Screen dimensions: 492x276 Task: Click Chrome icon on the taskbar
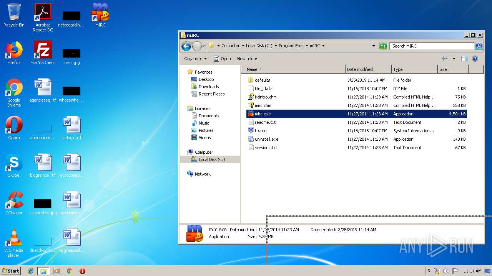[x=70, y=271]
